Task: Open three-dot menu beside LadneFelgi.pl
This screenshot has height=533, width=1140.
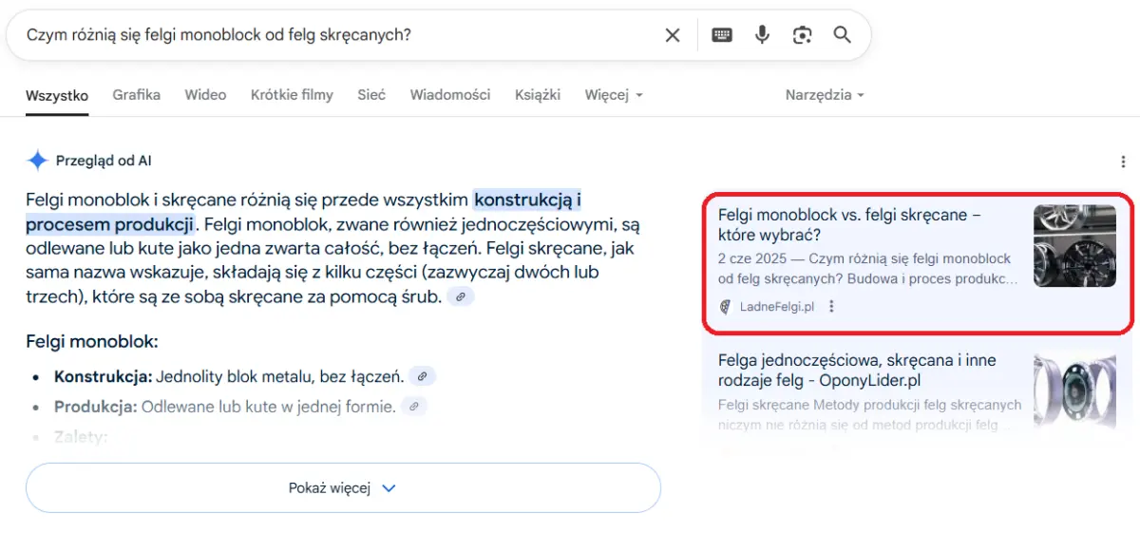Action: click(832, 306)
